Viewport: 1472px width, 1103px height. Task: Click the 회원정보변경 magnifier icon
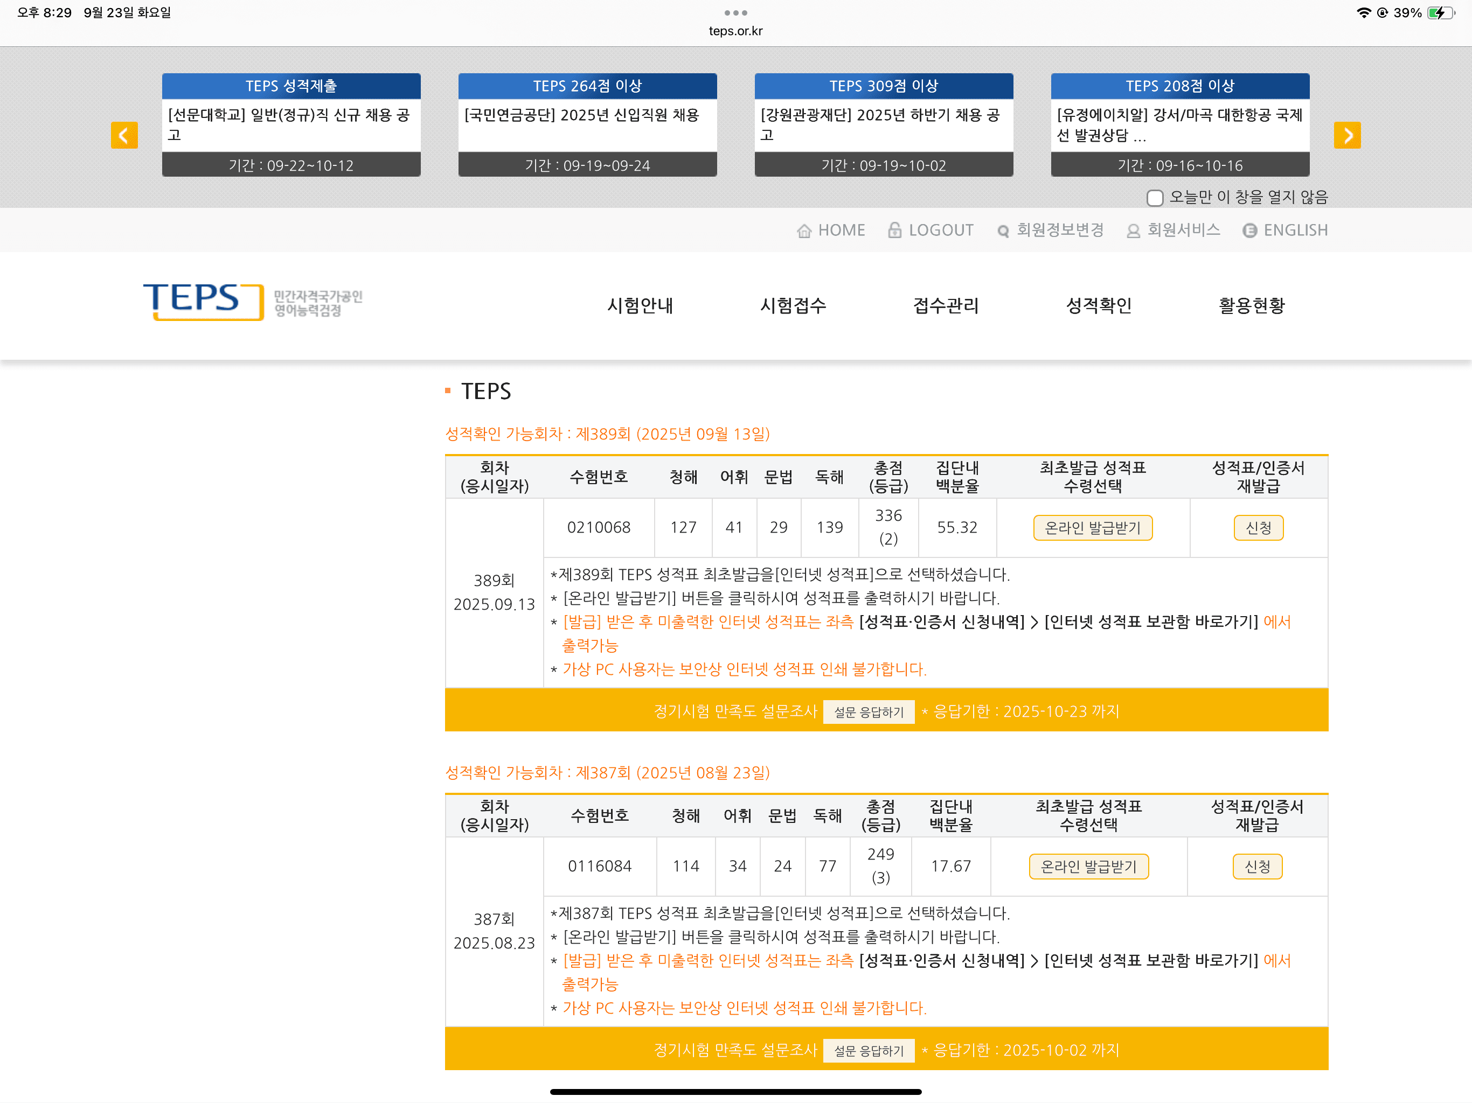pyautogui.click(x=1003, y=231)
